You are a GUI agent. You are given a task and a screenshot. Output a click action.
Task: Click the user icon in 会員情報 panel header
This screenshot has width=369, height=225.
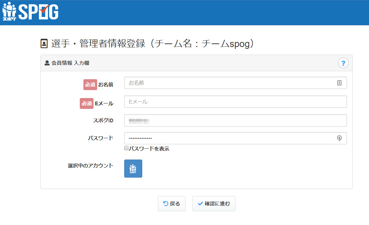(x=47, y=63)
